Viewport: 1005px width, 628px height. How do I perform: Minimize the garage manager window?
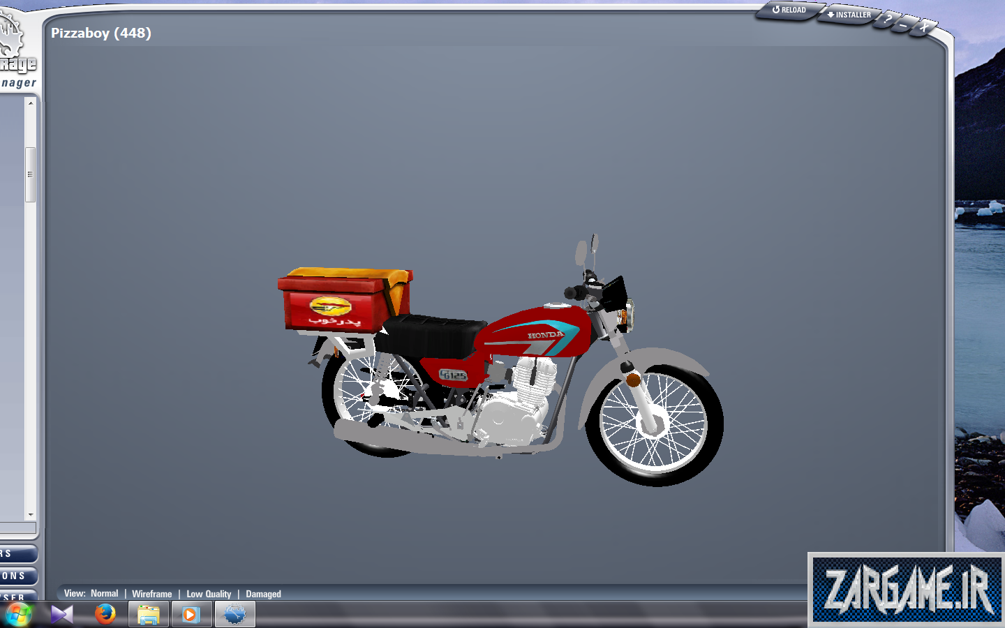(x=904, y=25)
